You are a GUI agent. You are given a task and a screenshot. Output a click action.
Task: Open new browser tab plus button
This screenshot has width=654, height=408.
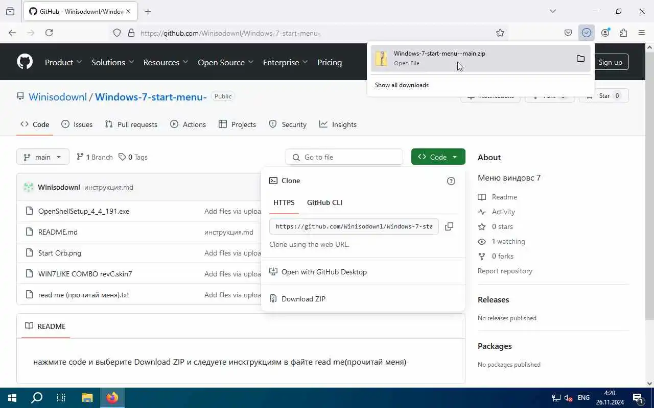pyautogui.click(x=148, y=11)
